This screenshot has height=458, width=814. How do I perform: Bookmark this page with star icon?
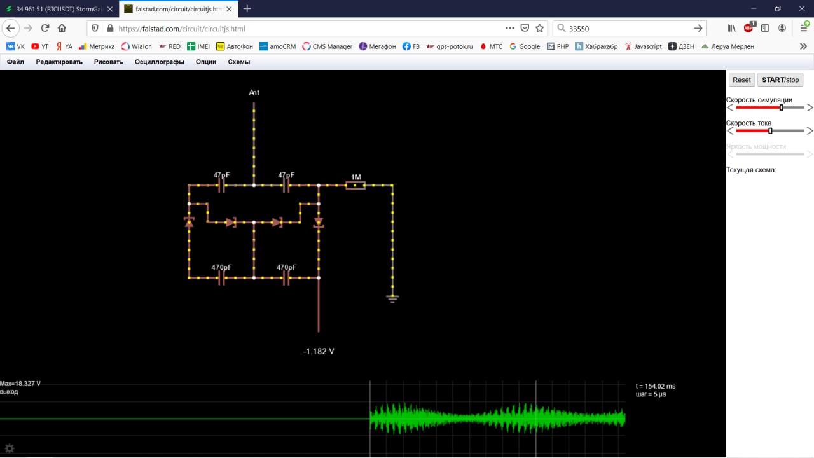pyautogui.click(x=540, y=28)
